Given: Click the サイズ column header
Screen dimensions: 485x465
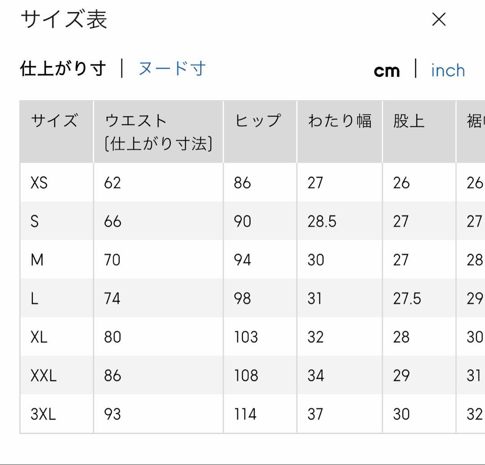Looking at the screenshot, I should point(54,121).
